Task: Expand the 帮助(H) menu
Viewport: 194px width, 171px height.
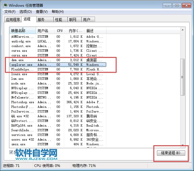Action: click(57, 12)
